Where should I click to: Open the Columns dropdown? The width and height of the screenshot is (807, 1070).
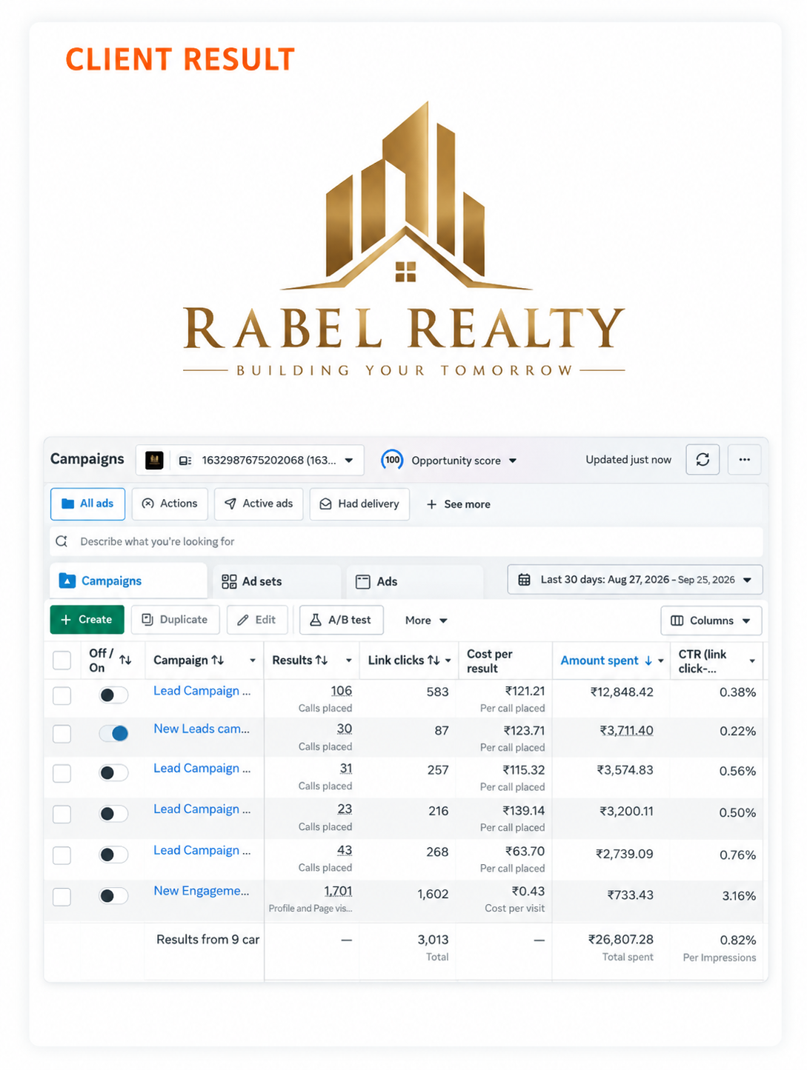pyautogui.click(x=711, y=621)
